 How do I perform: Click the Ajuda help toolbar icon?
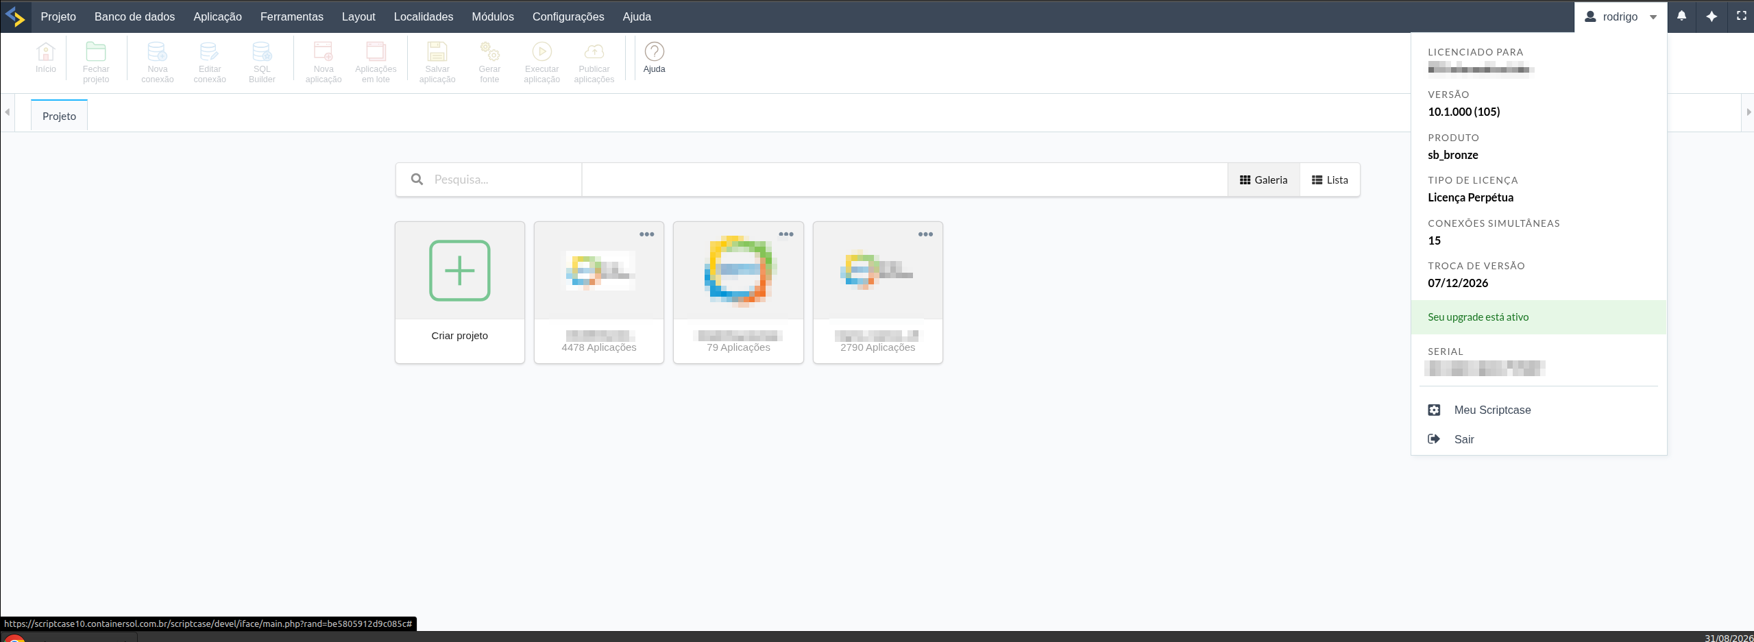click(x=654, y=51)
